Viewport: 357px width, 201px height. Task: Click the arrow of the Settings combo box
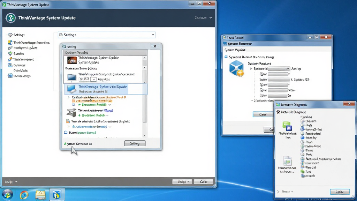153,35
